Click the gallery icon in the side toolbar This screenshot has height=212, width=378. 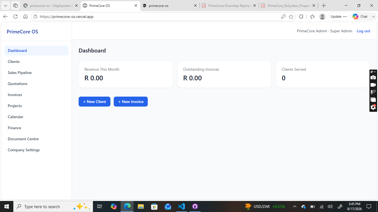(373, 100)
